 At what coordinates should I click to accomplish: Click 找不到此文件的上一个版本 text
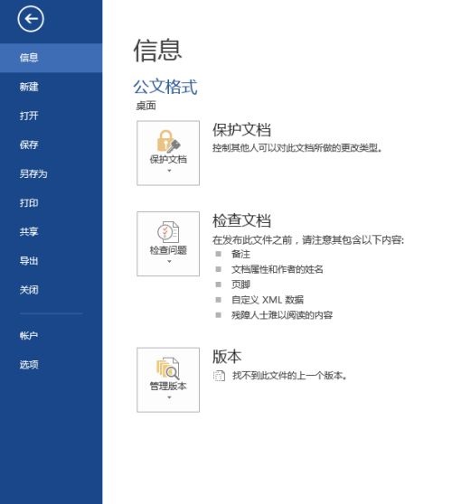coord(289,376)
